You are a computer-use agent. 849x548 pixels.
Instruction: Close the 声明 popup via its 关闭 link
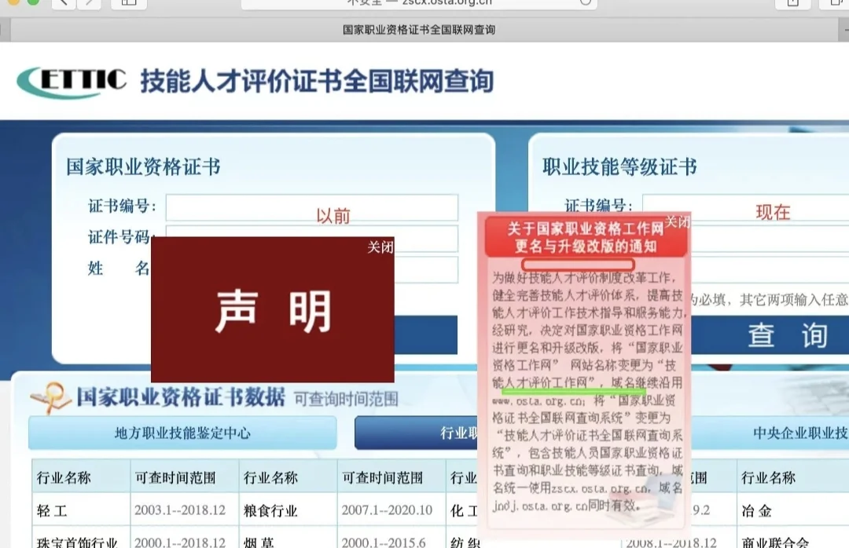pyautogui.click(x=382, y=247)
